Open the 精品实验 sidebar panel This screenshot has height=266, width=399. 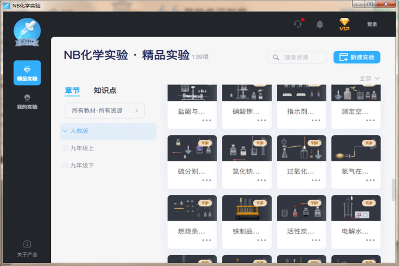[x=27, y=72]
